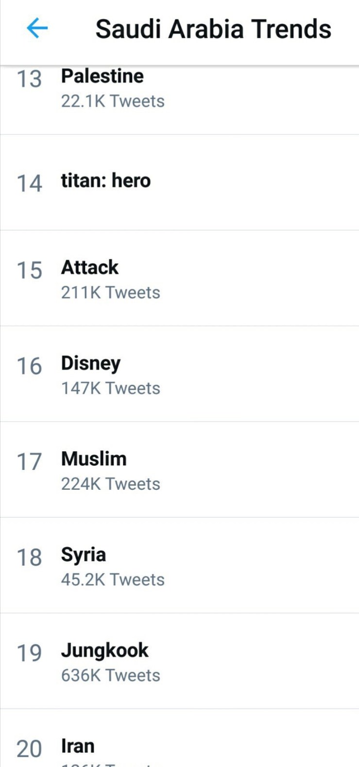The image size is (359, 767).
Task: Open the Iran trend
Action: click(x=78, y=746)
